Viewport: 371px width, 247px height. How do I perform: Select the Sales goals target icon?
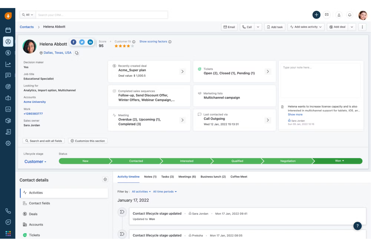click(x=8, y=87)
